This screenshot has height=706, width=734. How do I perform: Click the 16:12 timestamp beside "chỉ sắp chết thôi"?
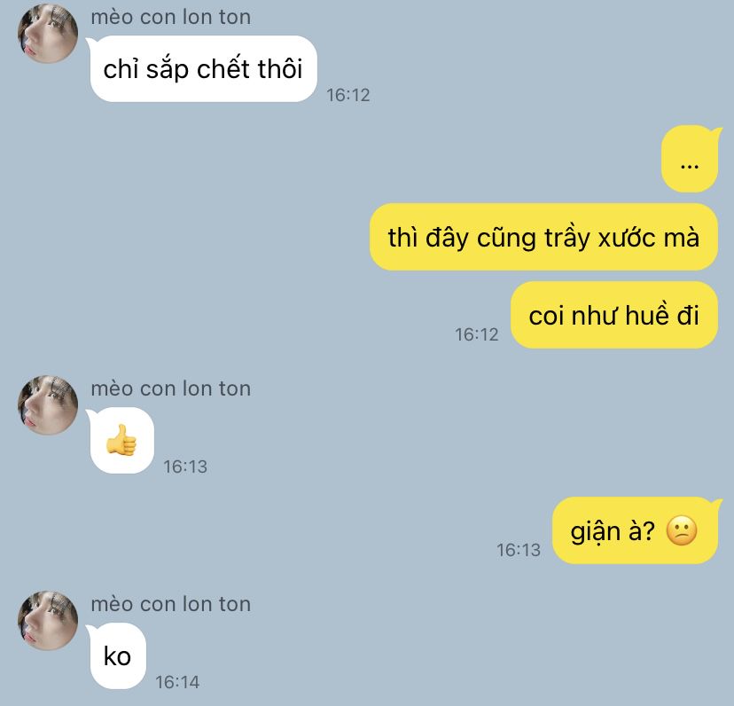(x=348, y=95)
